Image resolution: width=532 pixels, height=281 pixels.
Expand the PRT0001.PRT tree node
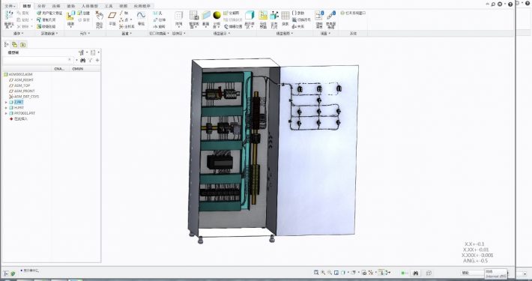pos(6,113)
